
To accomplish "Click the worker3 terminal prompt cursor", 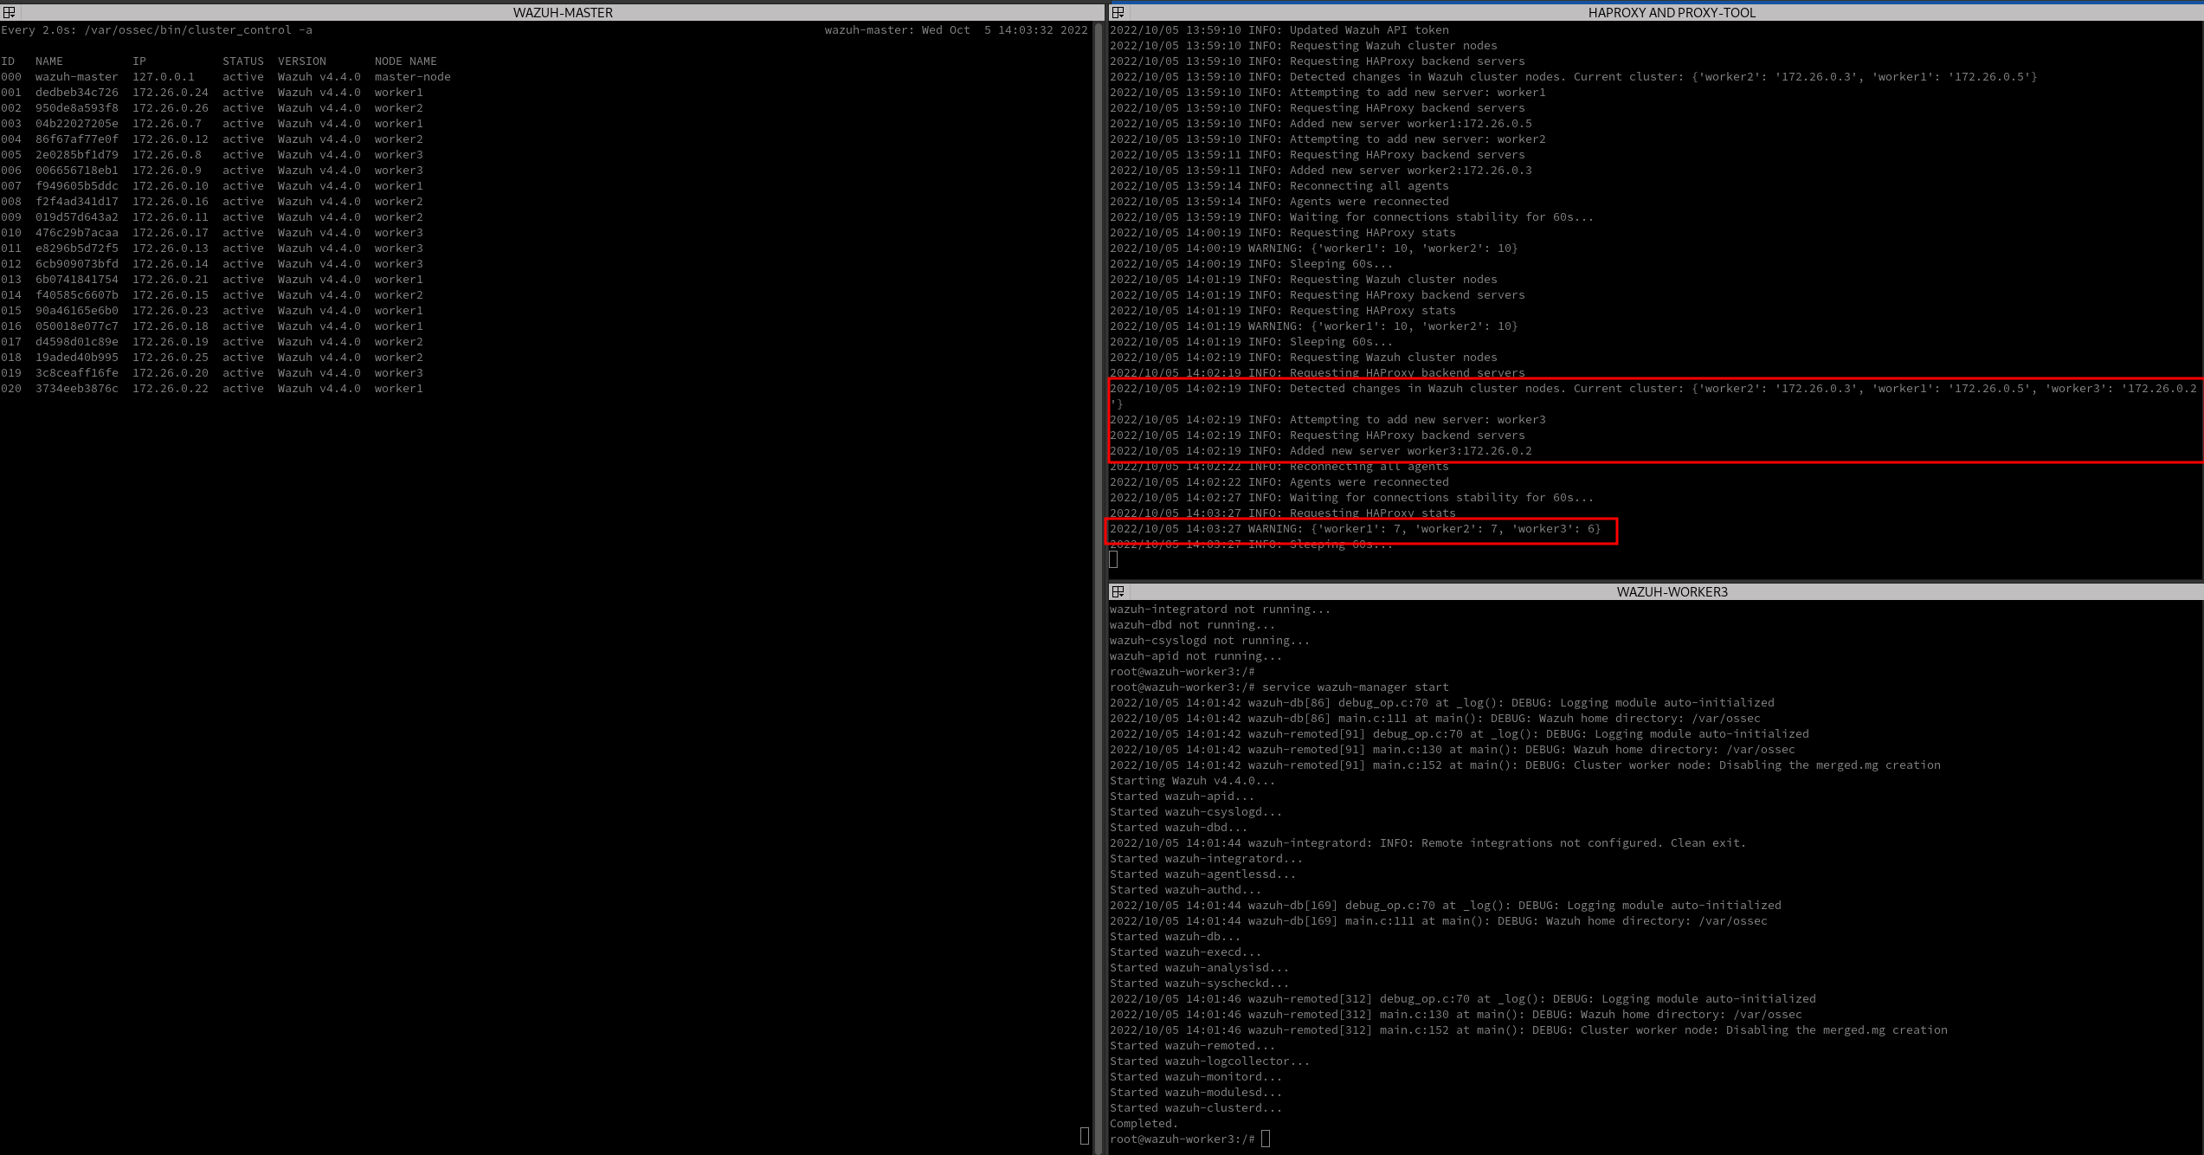I will [1266, 1139].
